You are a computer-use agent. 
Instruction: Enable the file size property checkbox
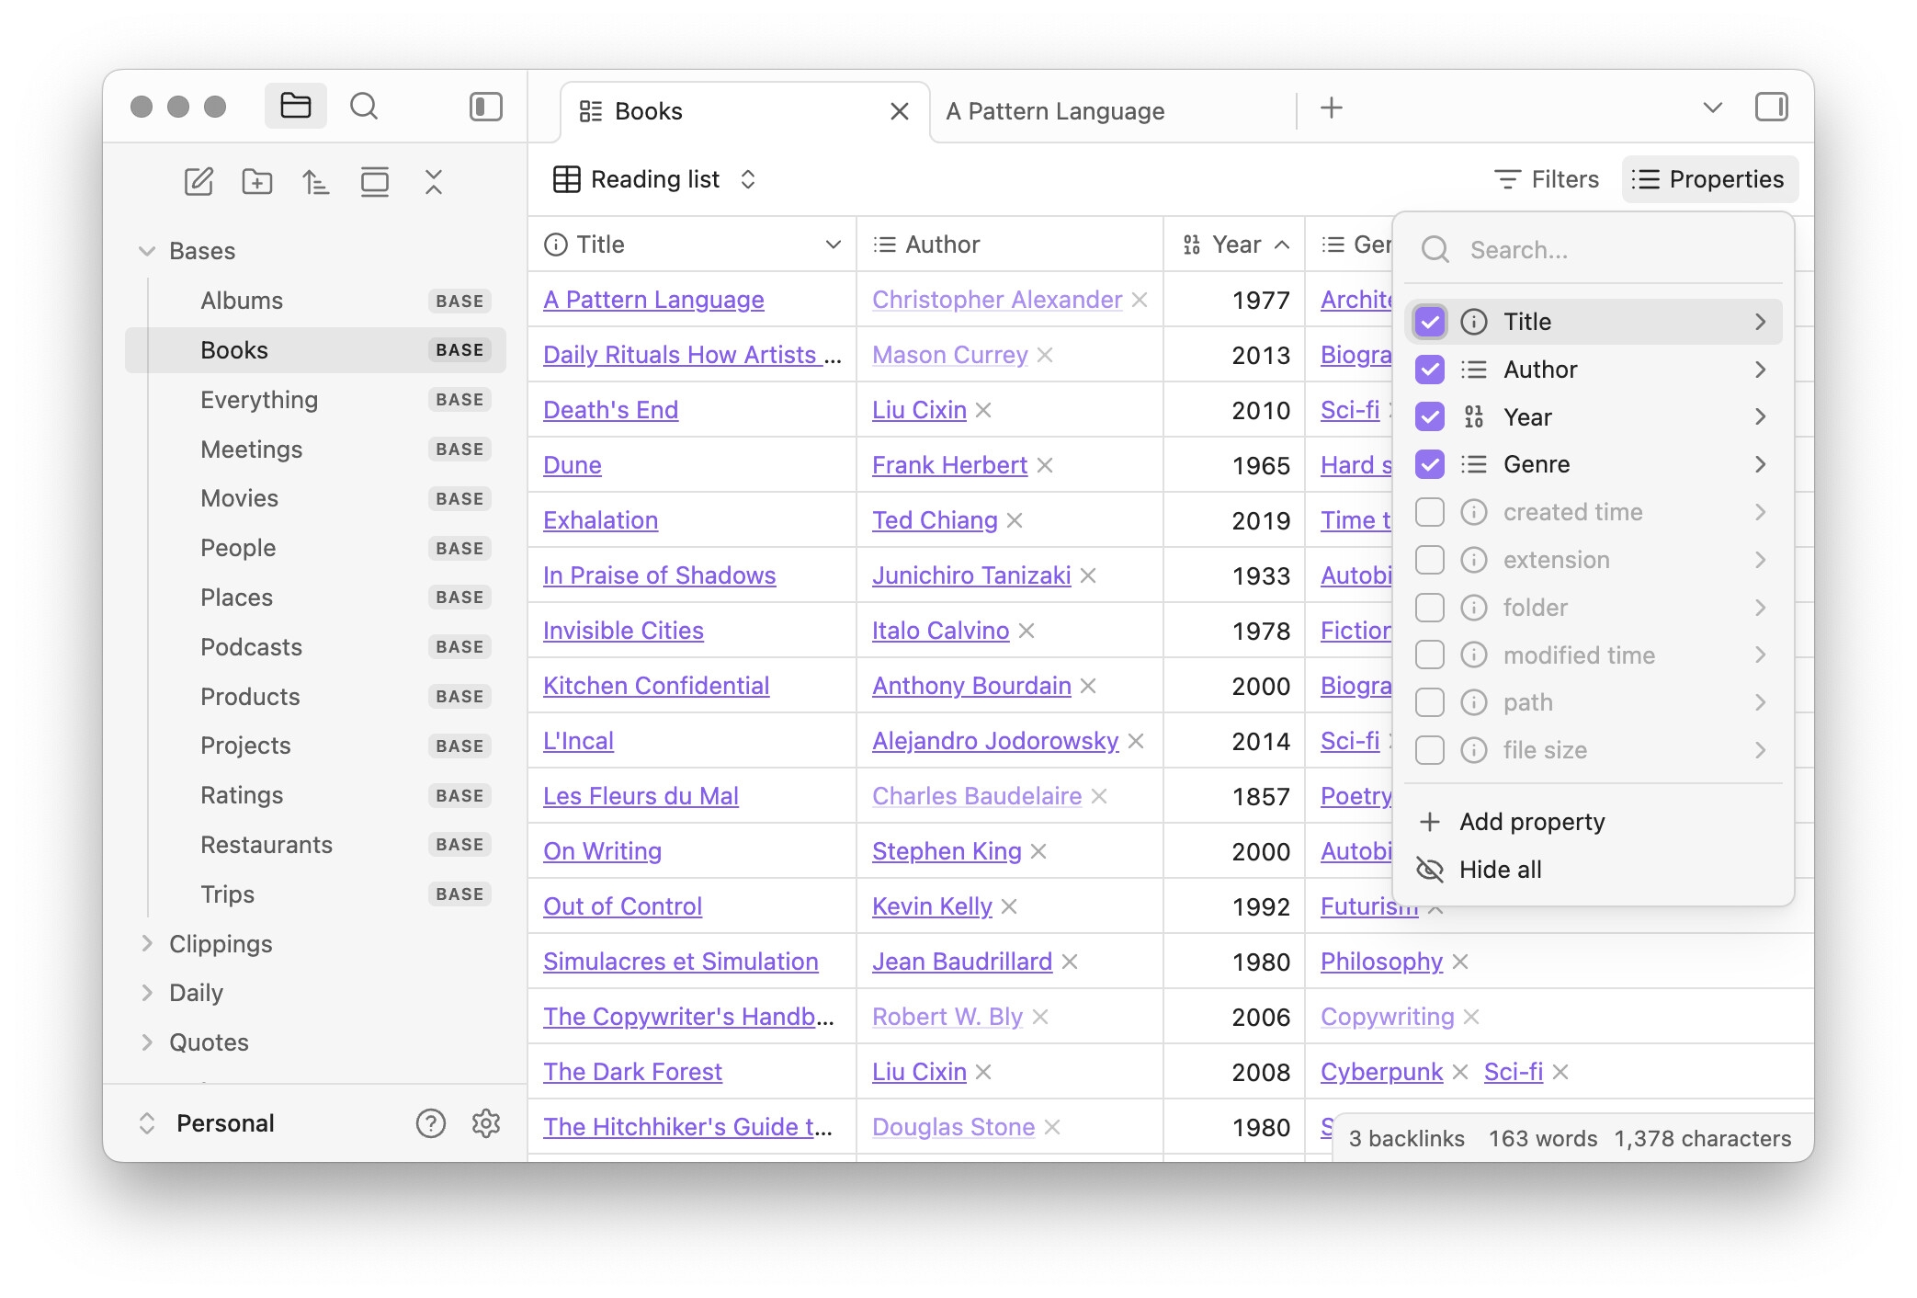(x=1430, y=750)
